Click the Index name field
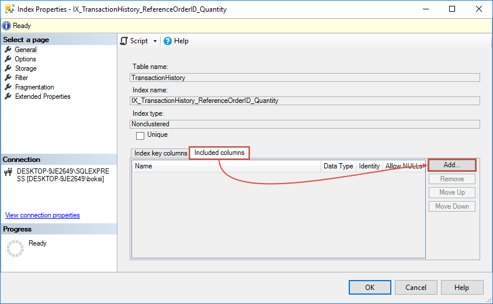 [305, 101]
